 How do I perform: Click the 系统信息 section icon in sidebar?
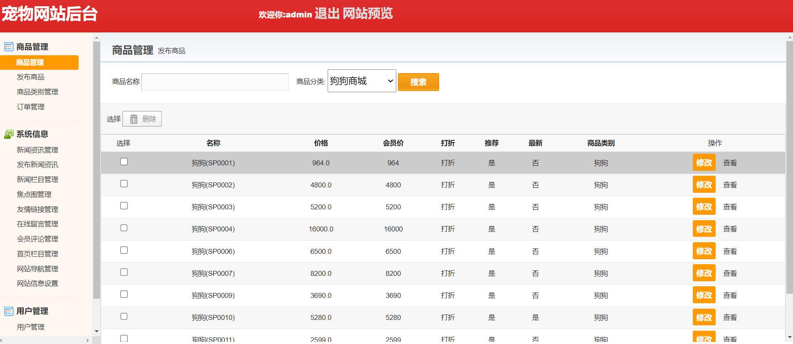click(9, 134)
